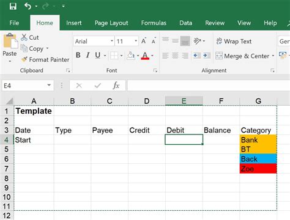Toggle Underline formatting

98,55
